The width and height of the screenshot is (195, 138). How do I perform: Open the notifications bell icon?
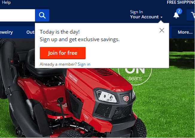pos(176,16)
